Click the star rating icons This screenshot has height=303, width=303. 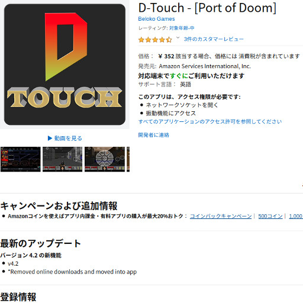155,40
